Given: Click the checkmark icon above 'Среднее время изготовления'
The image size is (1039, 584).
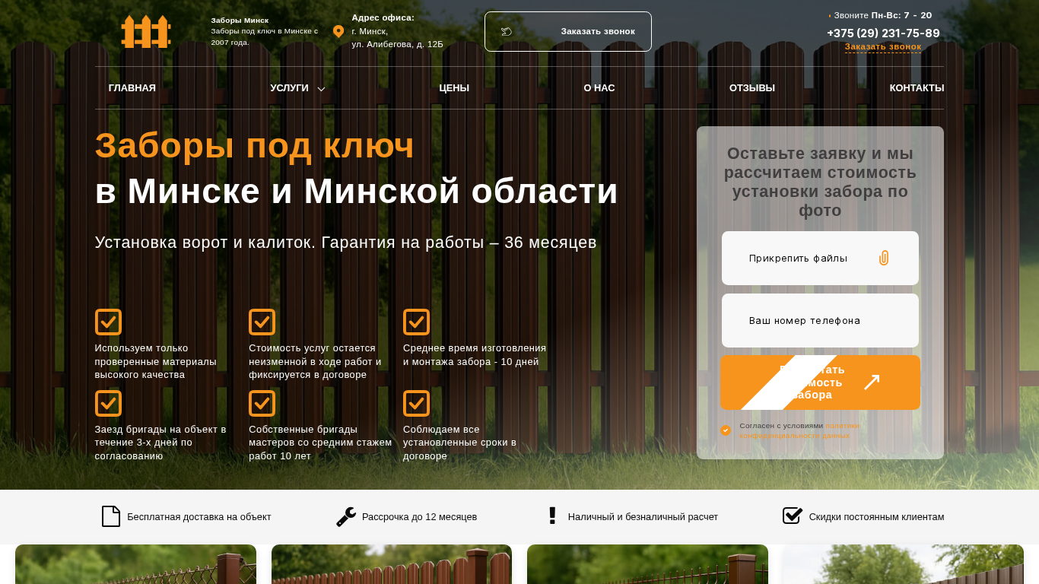Looking at the screenshot, I should coord(416,322).
